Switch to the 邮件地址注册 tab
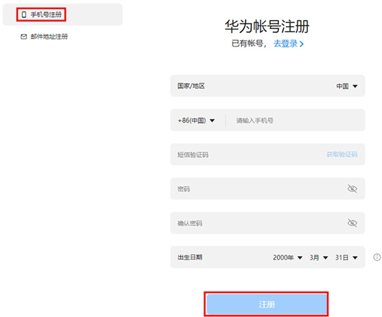 pos(48,37)
